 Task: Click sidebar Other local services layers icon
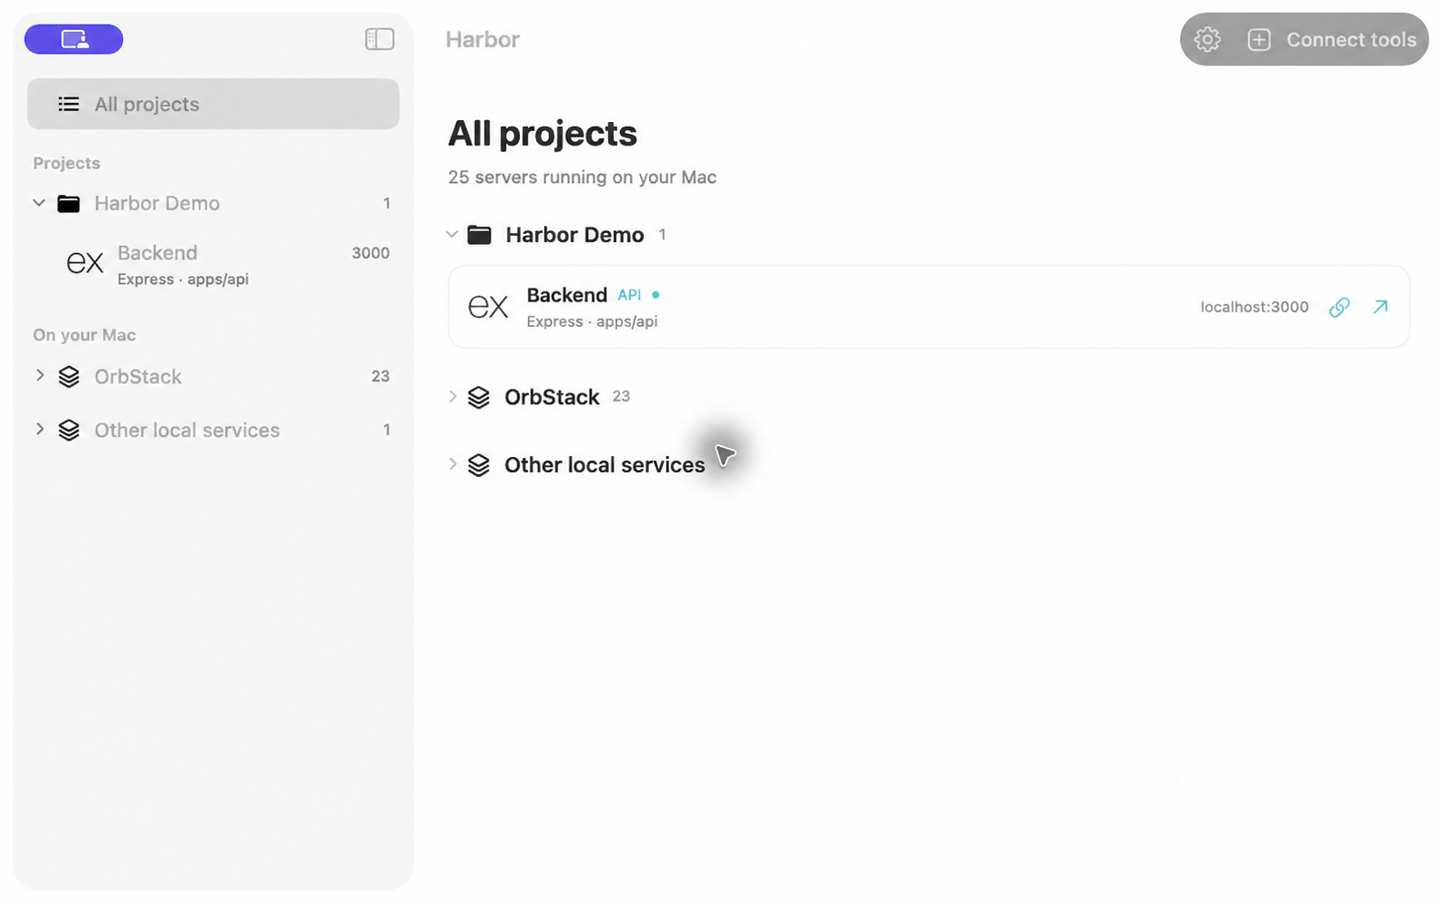(69, 430)
